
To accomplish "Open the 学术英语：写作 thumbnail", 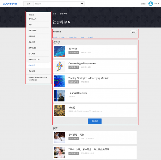I will [x=60, y=138].
